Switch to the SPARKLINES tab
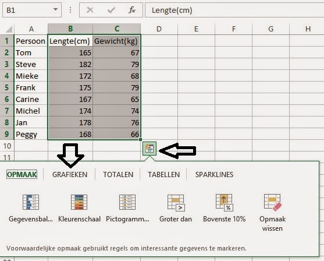 (x=214, y=174)
